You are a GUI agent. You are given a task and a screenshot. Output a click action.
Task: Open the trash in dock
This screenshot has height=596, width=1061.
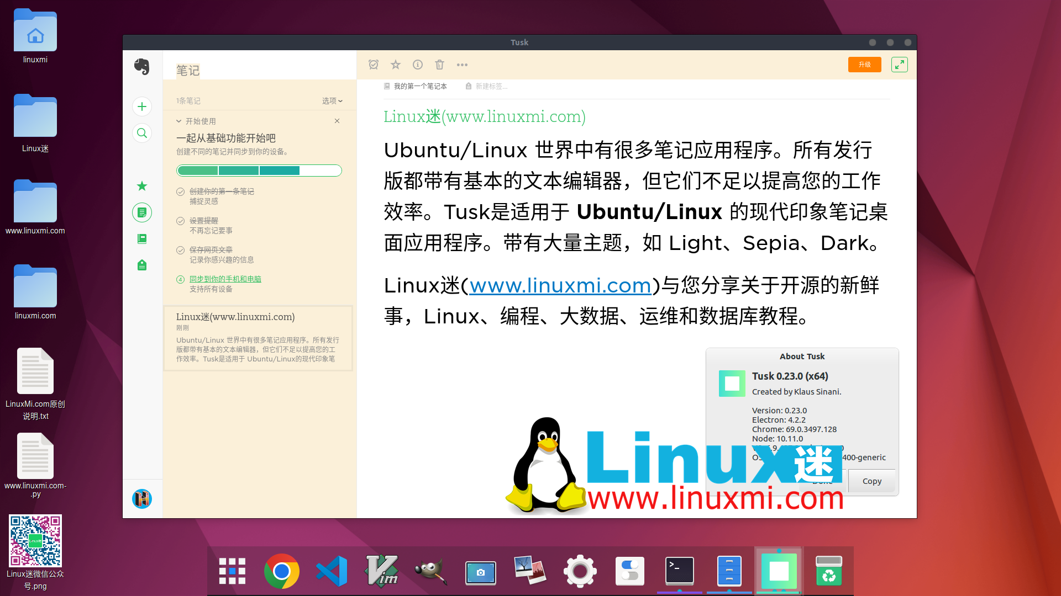[829, 571]
